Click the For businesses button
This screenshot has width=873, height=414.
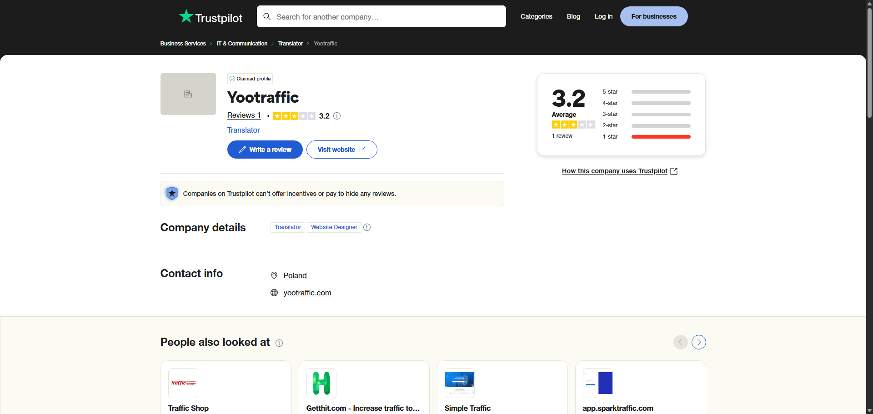(654, 16)
